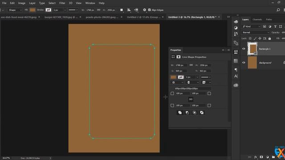
Task: Click Properties panel stroke swatch
Action: point(181,77)
